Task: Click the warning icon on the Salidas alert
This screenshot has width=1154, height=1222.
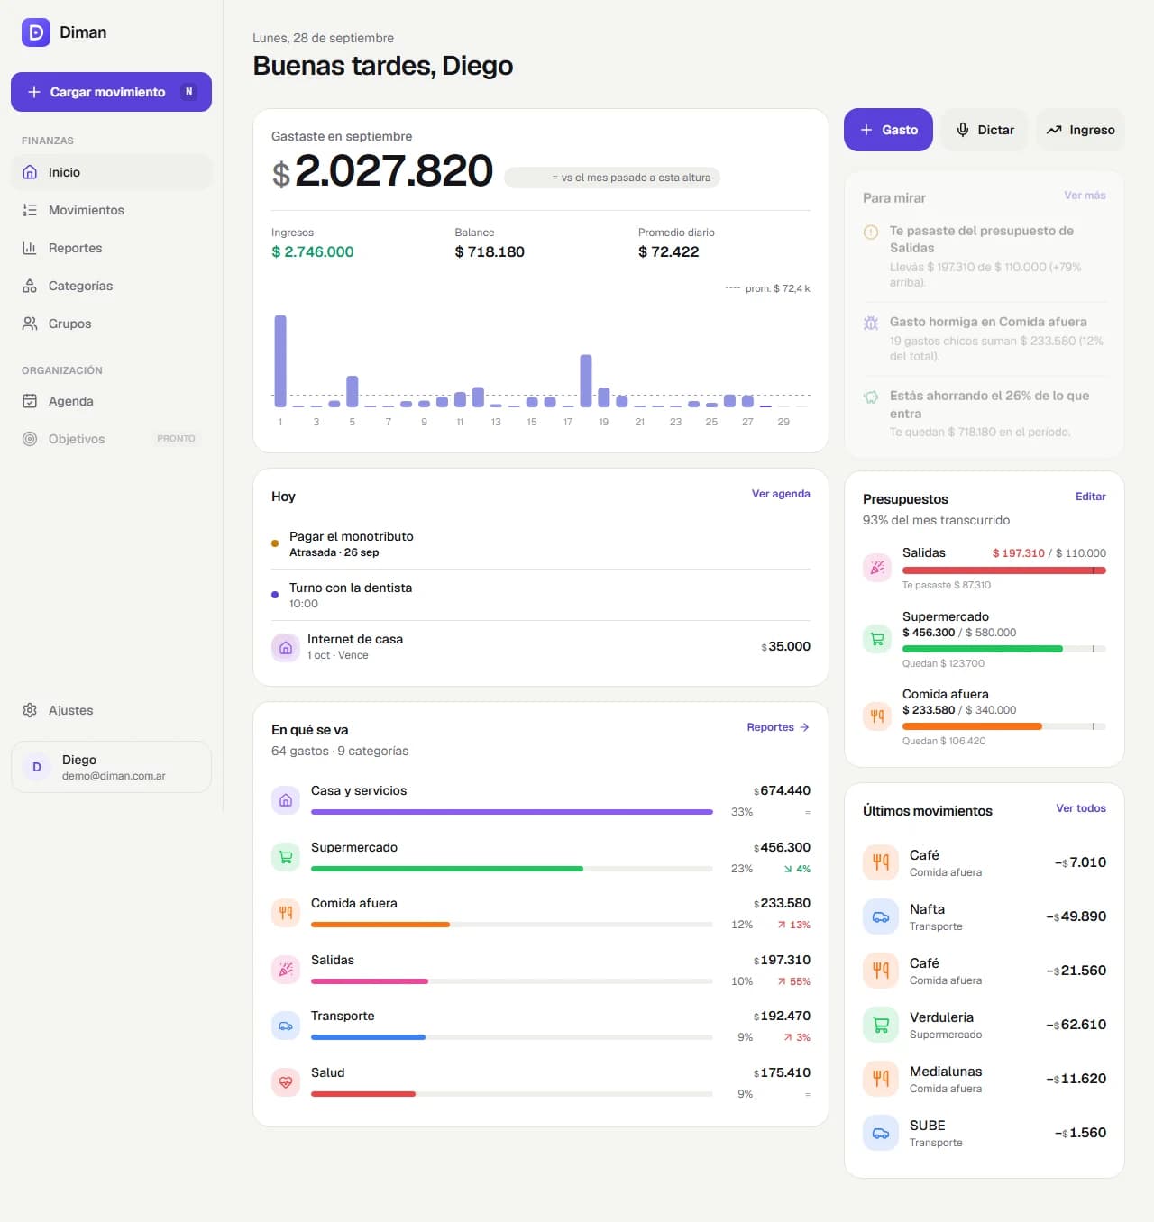Action: point(871,232)
